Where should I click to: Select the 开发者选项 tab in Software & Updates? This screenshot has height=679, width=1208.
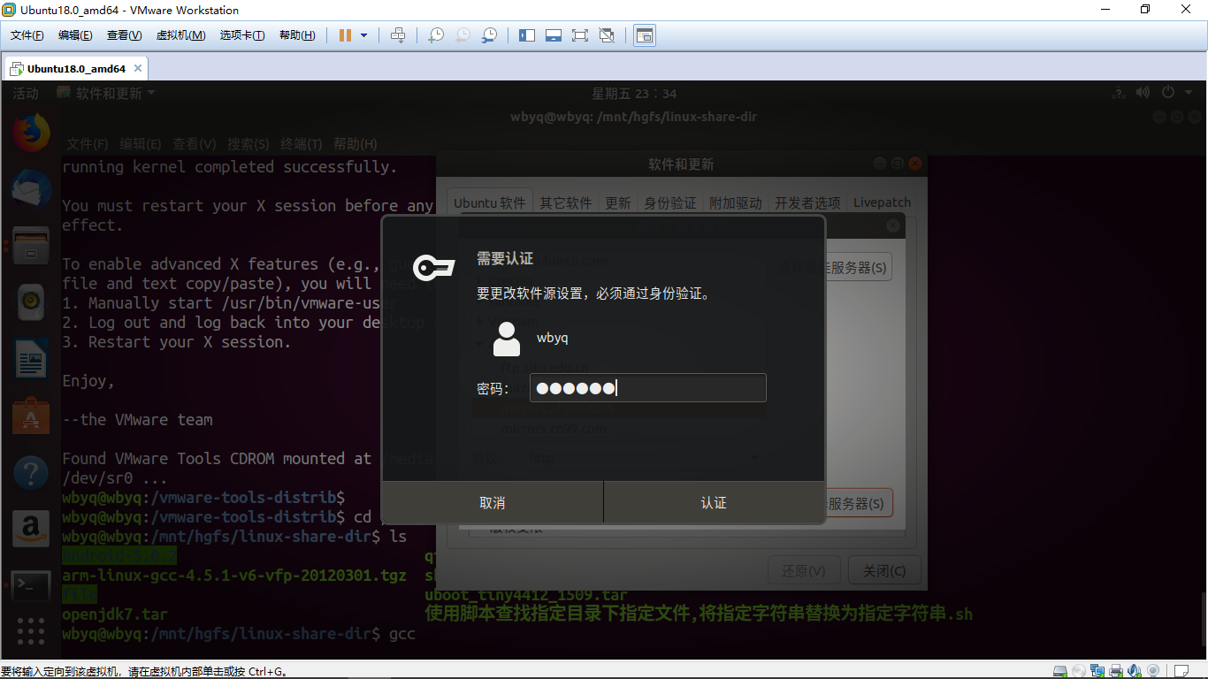[807, 202]
